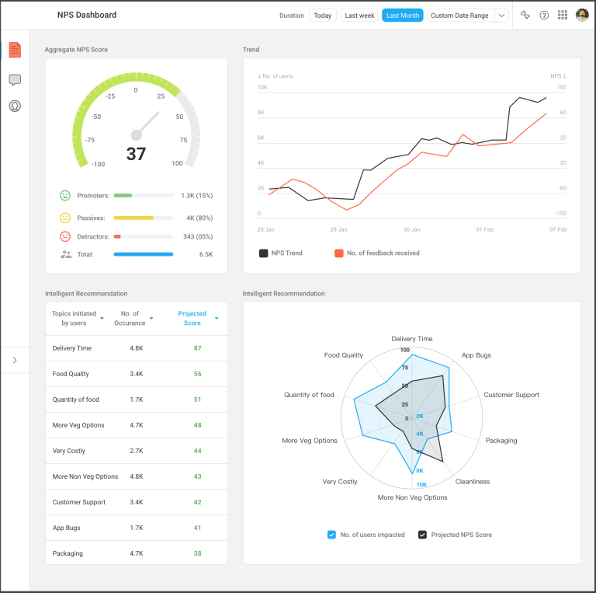596x593 pixels.
Task: Open the Custom Date Range dropdown
Action: [501, 16]
